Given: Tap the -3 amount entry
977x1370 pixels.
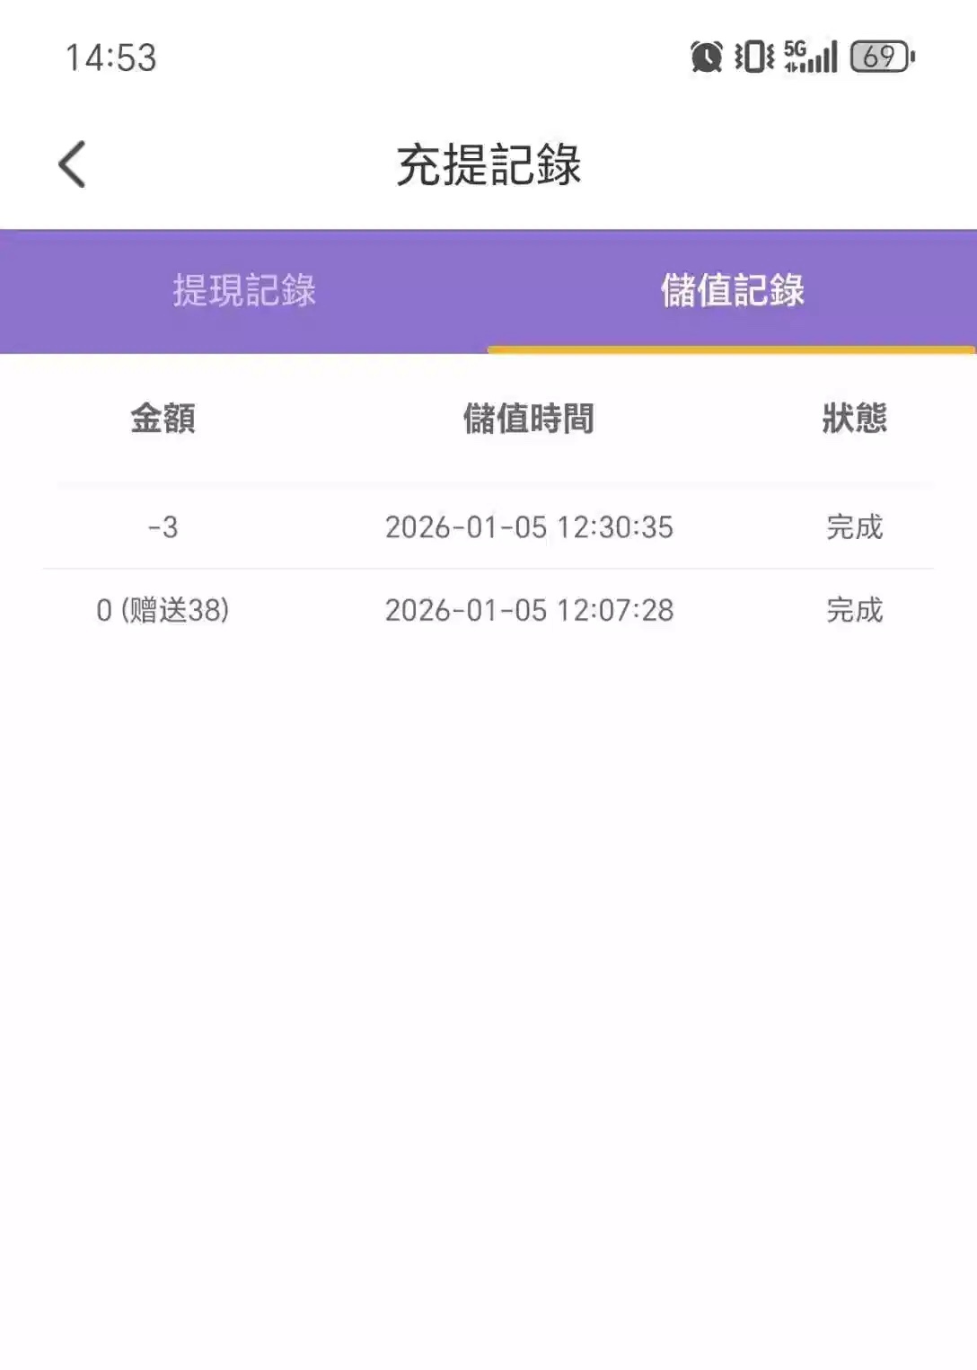Looking at the screenshot, I should pos(163,527).
